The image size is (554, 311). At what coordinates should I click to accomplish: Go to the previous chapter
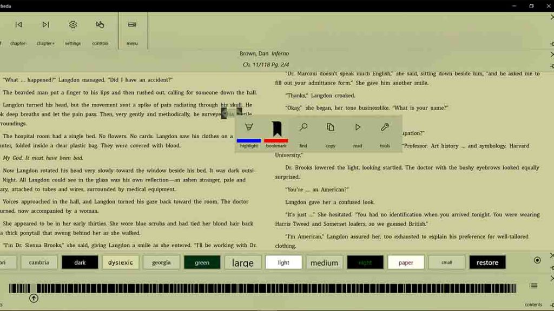18,25
